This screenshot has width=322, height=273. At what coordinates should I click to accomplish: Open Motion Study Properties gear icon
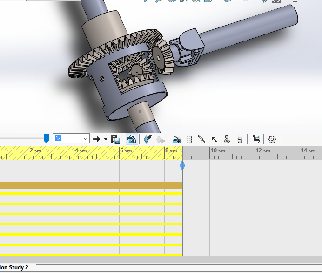(272, 139)
